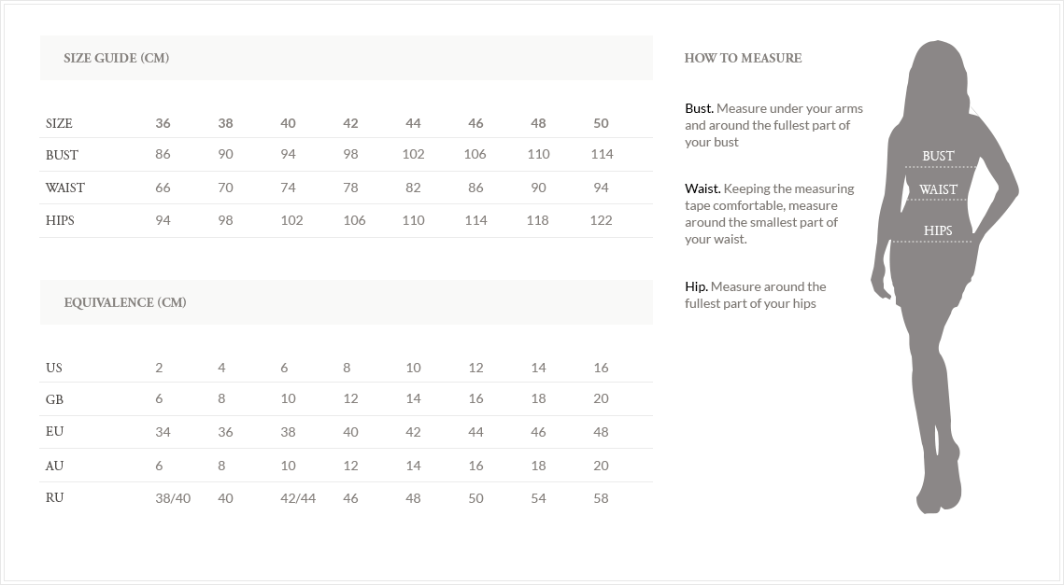Select the BUST label on the silhouette
The width and height of the screenshot is (1064, 585).
point(938,156)
